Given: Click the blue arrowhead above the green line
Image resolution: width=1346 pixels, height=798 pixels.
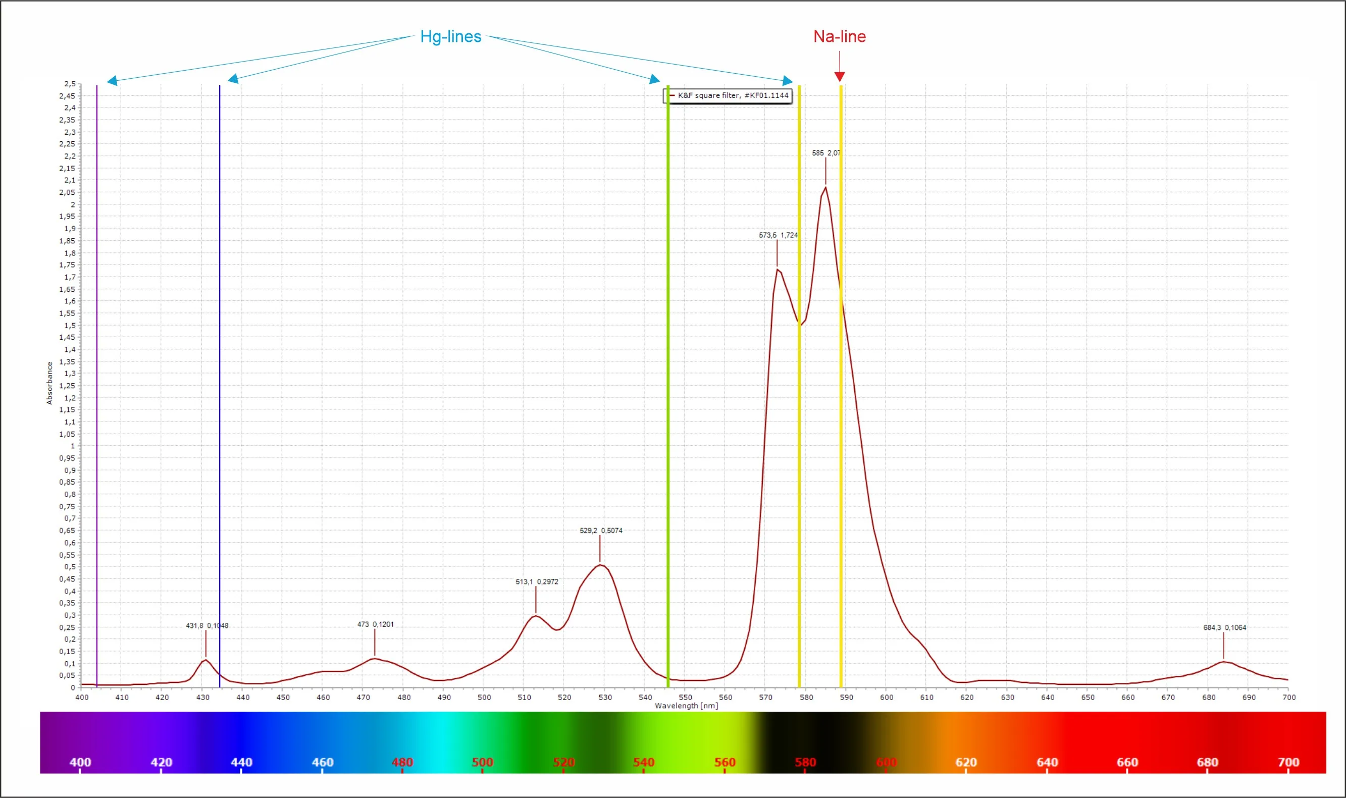Looking at the screenshot, I should pyautogui.click(x=654, y=80).
